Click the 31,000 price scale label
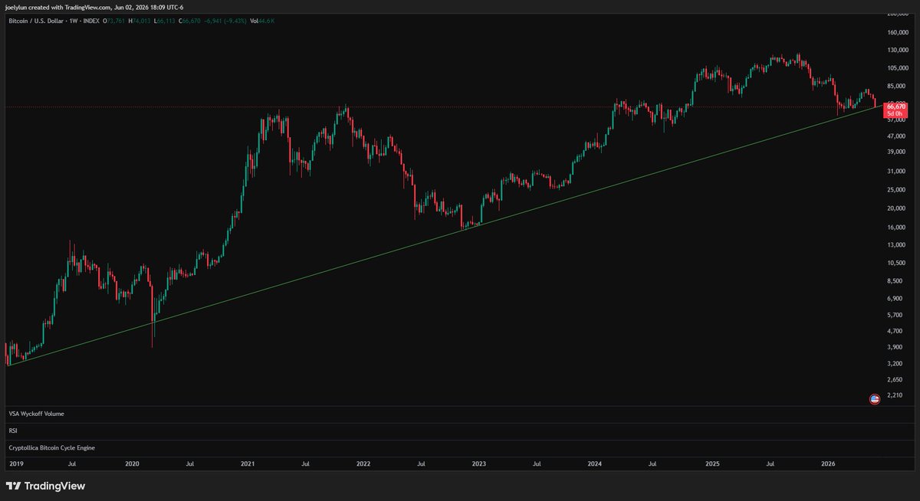Image resolution: width=920 pixels, height=501 pixels. 895,172
